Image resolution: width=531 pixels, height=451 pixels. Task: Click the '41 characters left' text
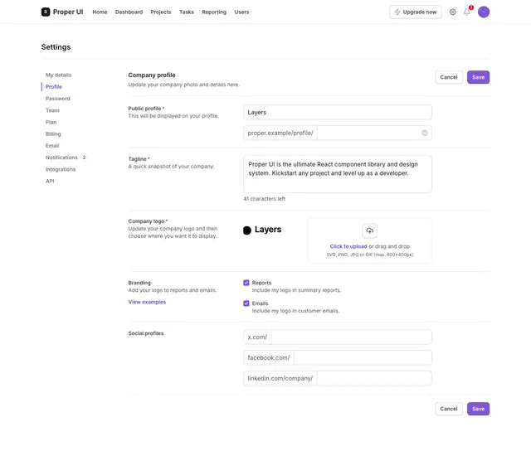click(264, 199)
